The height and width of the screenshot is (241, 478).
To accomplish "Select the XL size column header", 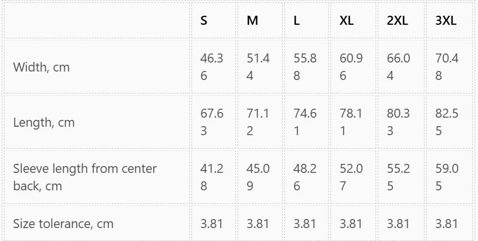I will [x=347, y=21].
